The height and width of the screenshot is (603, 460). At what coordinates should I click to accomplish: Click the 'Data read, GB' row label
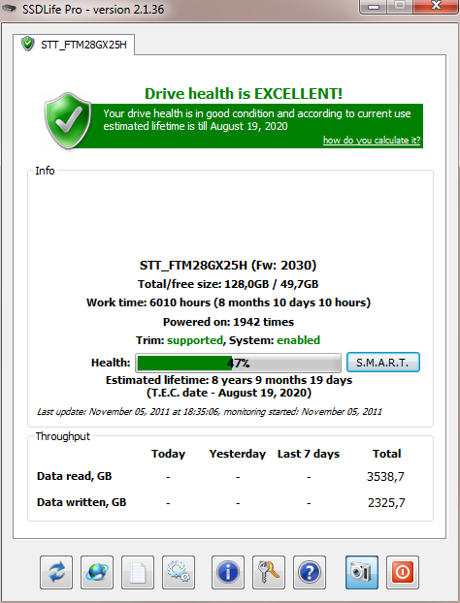(75, 476)
